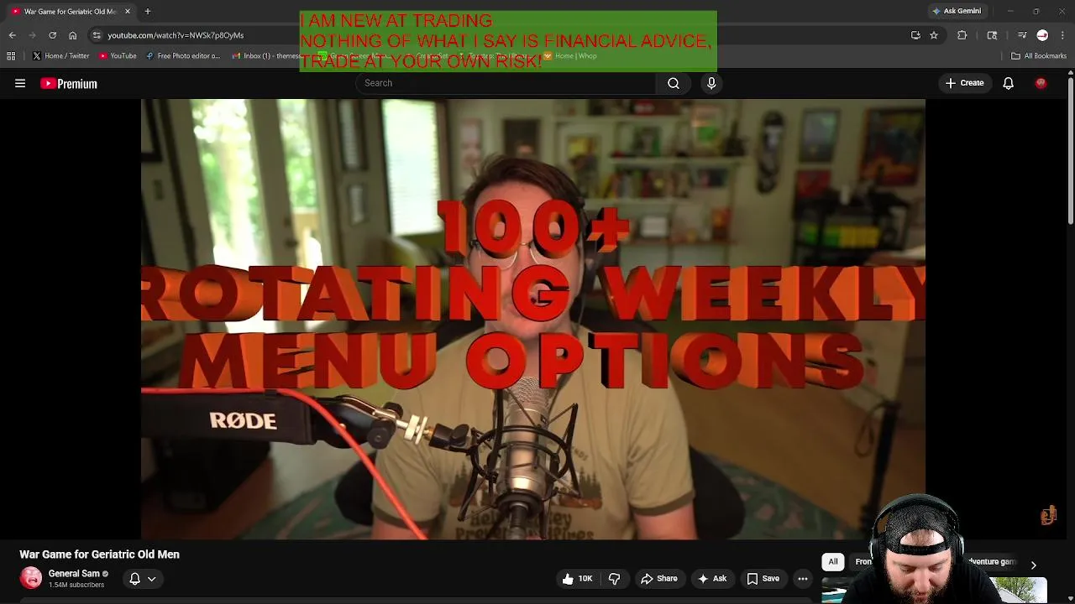Focus the YouTube Search field
1075x604 pixels.
click(x=506, y=83)
